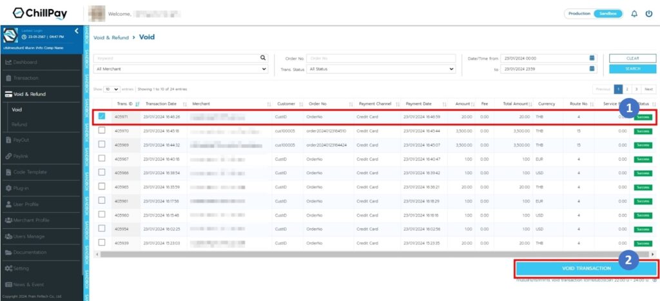Sort by Amount column arrows
This screenshot has height=301, width=660.
coord(473,104)
